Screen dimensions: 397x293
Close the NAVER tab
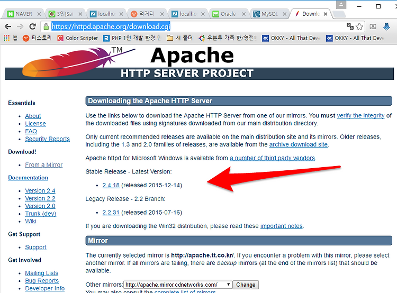(x=39, y=14)
